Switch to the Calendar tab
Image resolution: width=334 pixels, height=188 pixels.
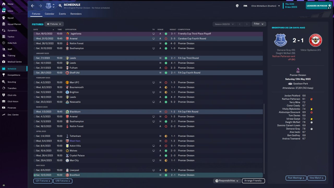point(50,14)
